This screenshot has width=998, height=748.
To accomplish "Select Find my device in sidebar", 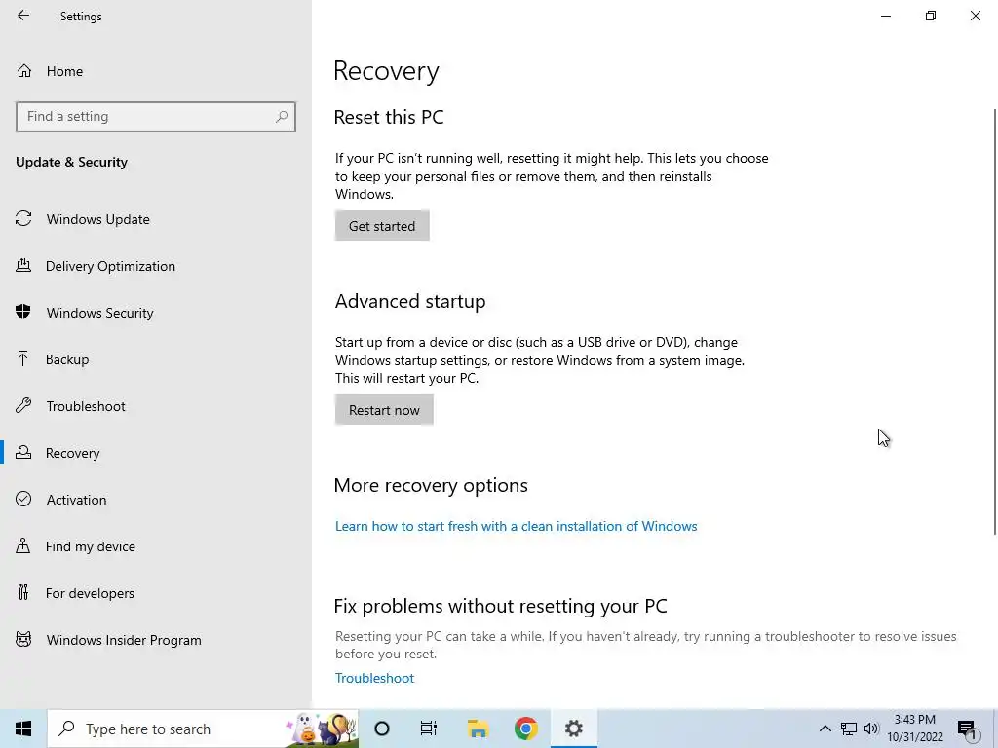I will 91,546.
